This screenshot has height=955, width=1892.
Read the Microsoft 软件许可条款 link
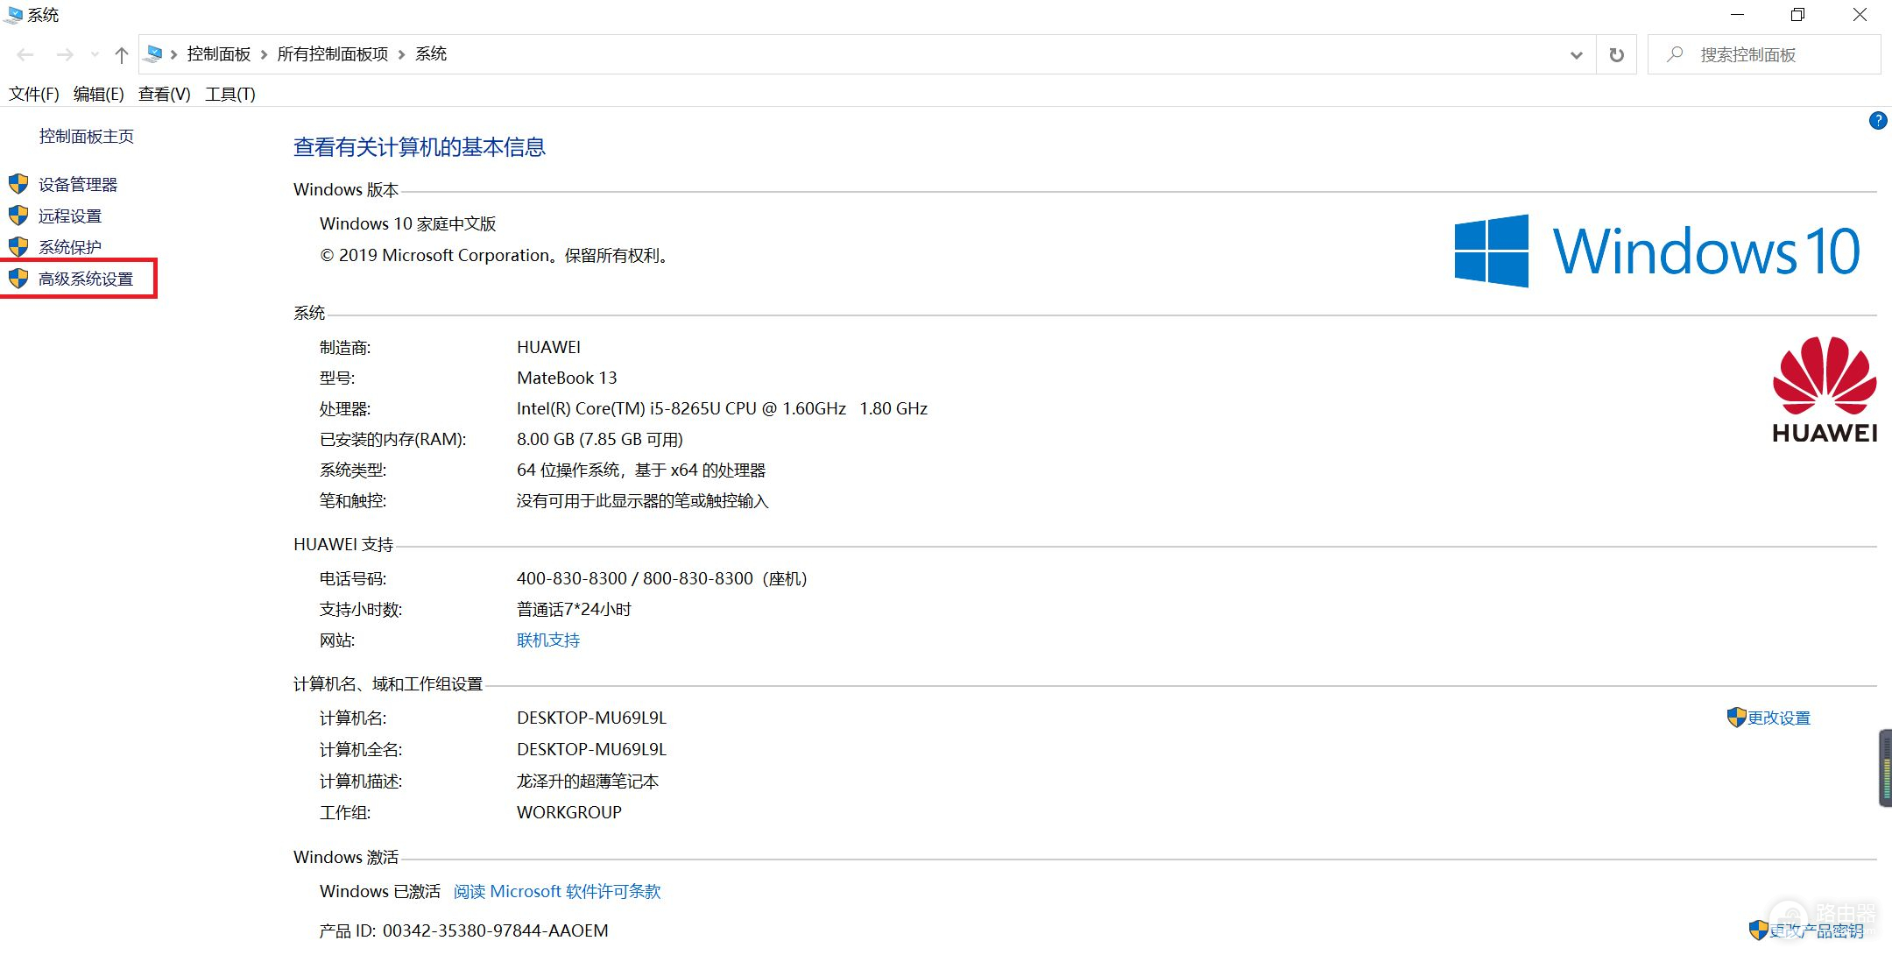pyautogui.click(x=557, y=891)
